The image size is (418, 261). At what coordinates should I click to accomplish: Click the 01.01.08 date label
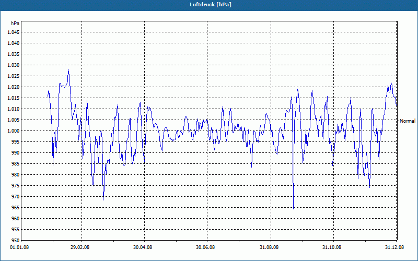pyautogui.click(x=19, y=247)
